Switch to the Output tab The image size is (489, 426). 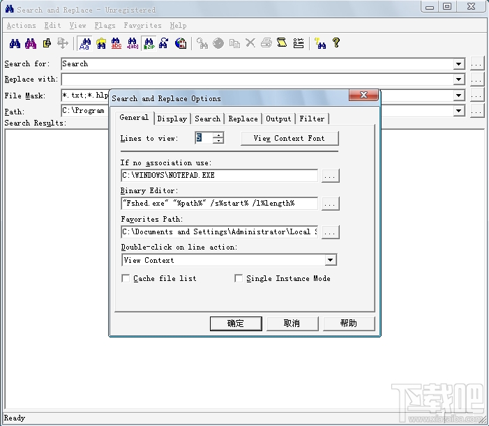click(x=278, y=119)
